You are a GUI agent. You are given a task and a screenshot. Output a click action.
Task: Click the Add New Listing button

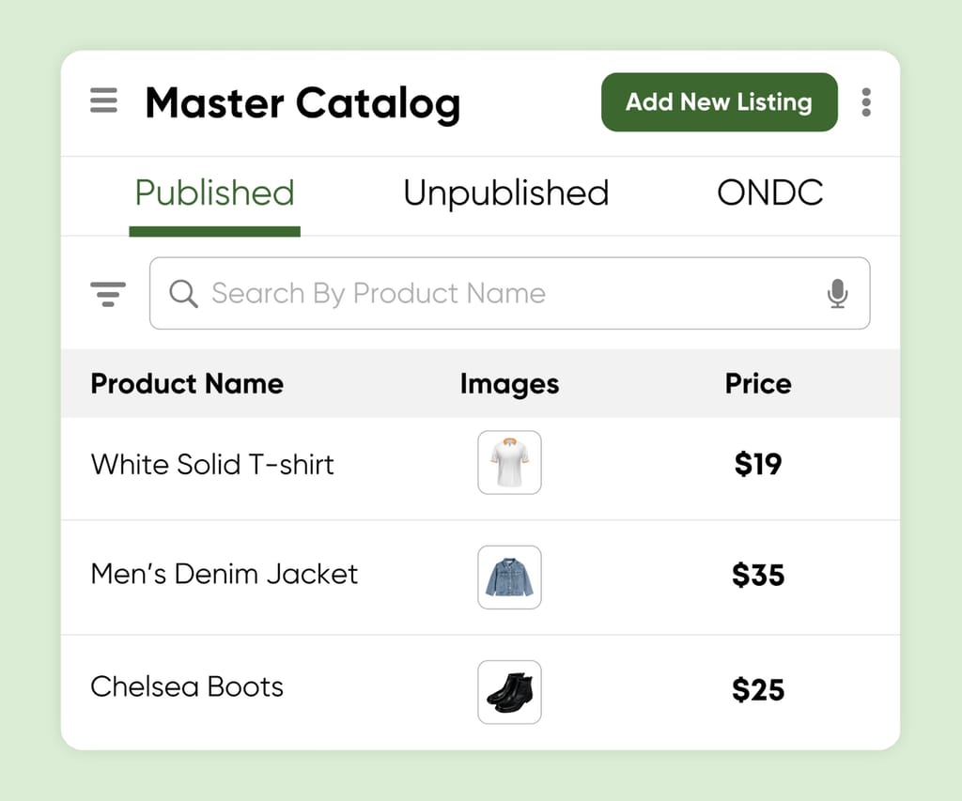pyautogui.click(x=719, y=102)
